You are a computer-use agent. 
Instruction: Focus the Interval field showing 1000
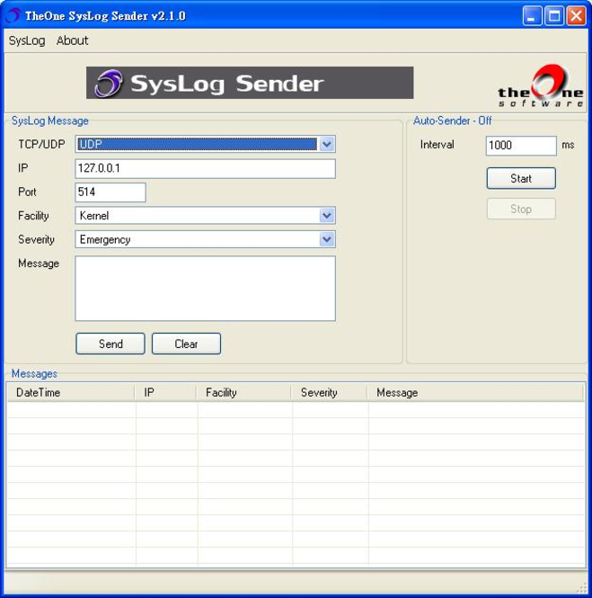click(521, 146)
